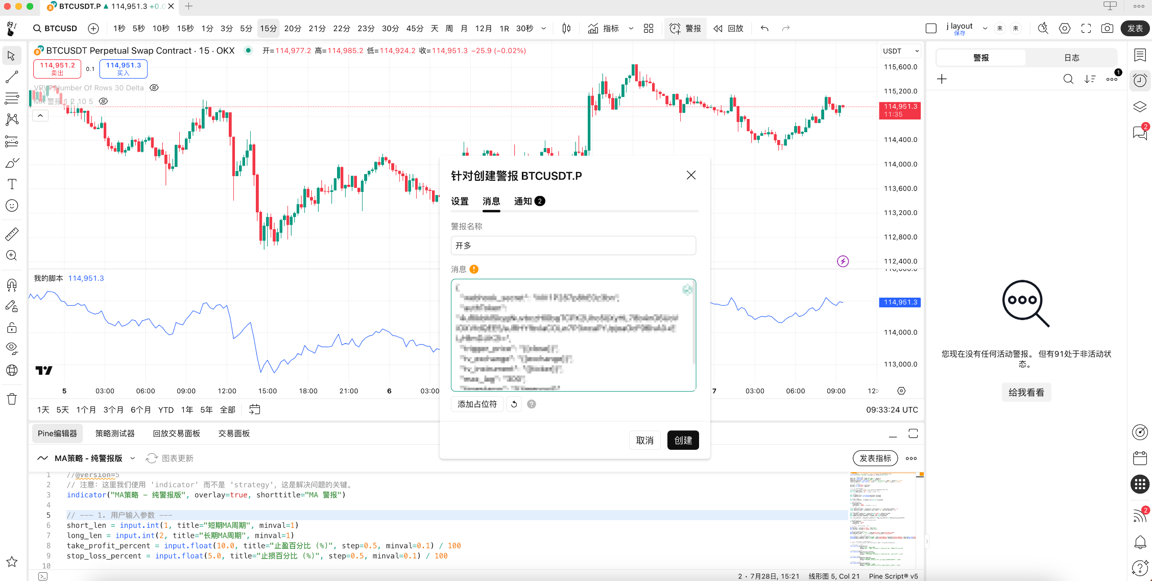
Task: Expand indicator templates dropdown arrow
Action: [631, 29]
